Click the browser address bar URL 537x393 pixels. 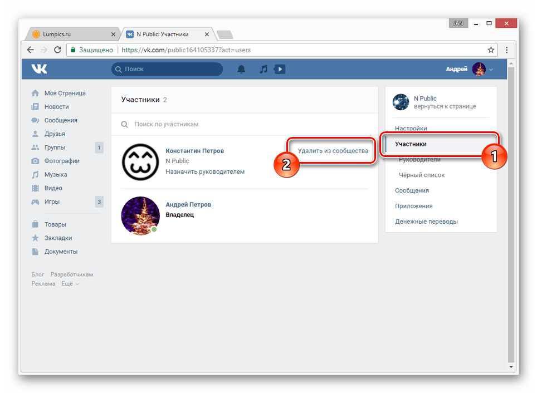[186, 50]
